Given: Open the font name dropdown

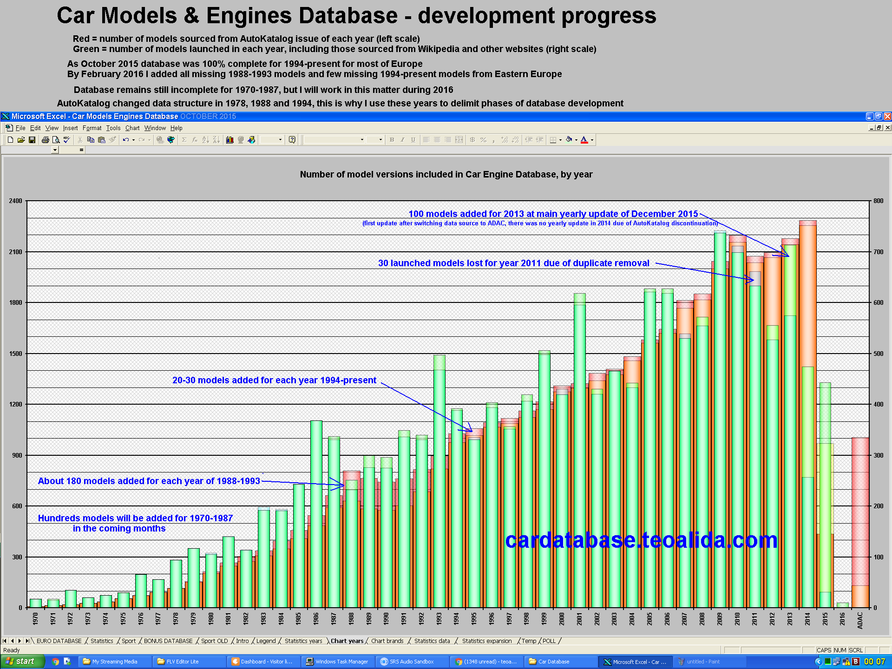Looking at the screenshot, I should point(362,140).
